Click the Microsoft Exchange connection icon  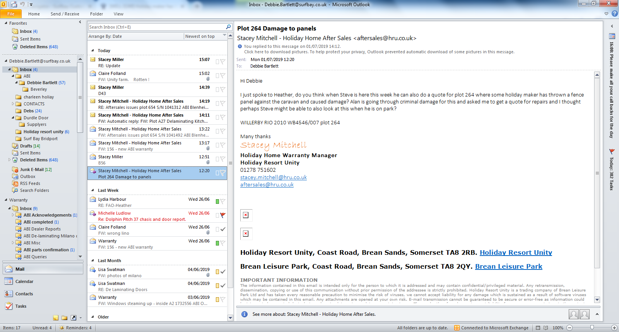coord(457,328)
